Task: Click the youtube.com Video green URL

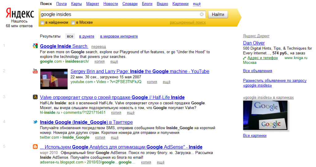Action: 106,82
